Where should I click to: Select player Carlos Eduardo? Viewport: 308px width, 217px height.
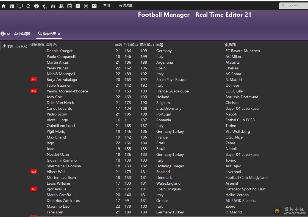[59, 108]
